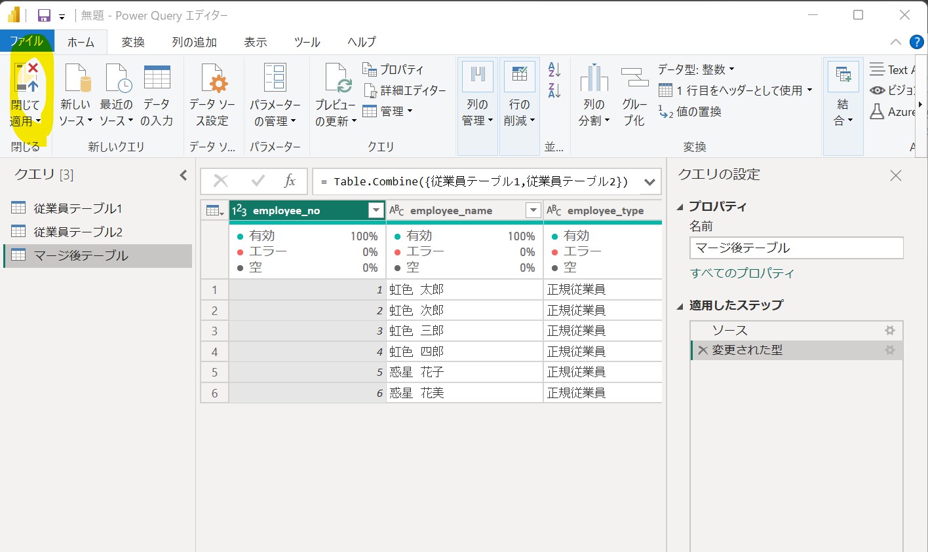Click the Text Analytics icon
This screenshot has height=552, width=928.
(x=877, y=69)
